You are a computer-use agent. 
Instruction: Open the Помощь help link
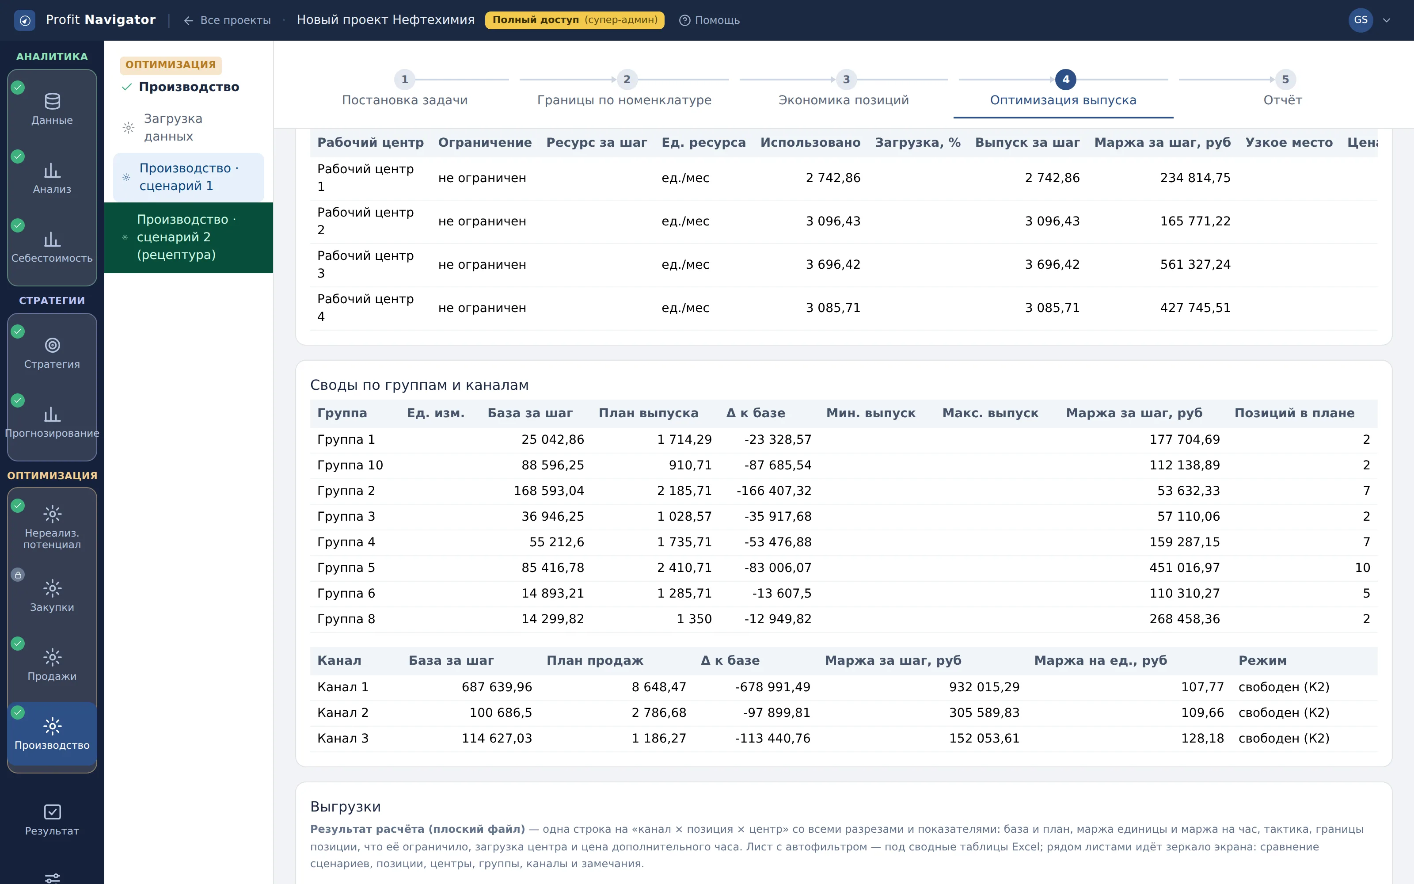point(709,20)
